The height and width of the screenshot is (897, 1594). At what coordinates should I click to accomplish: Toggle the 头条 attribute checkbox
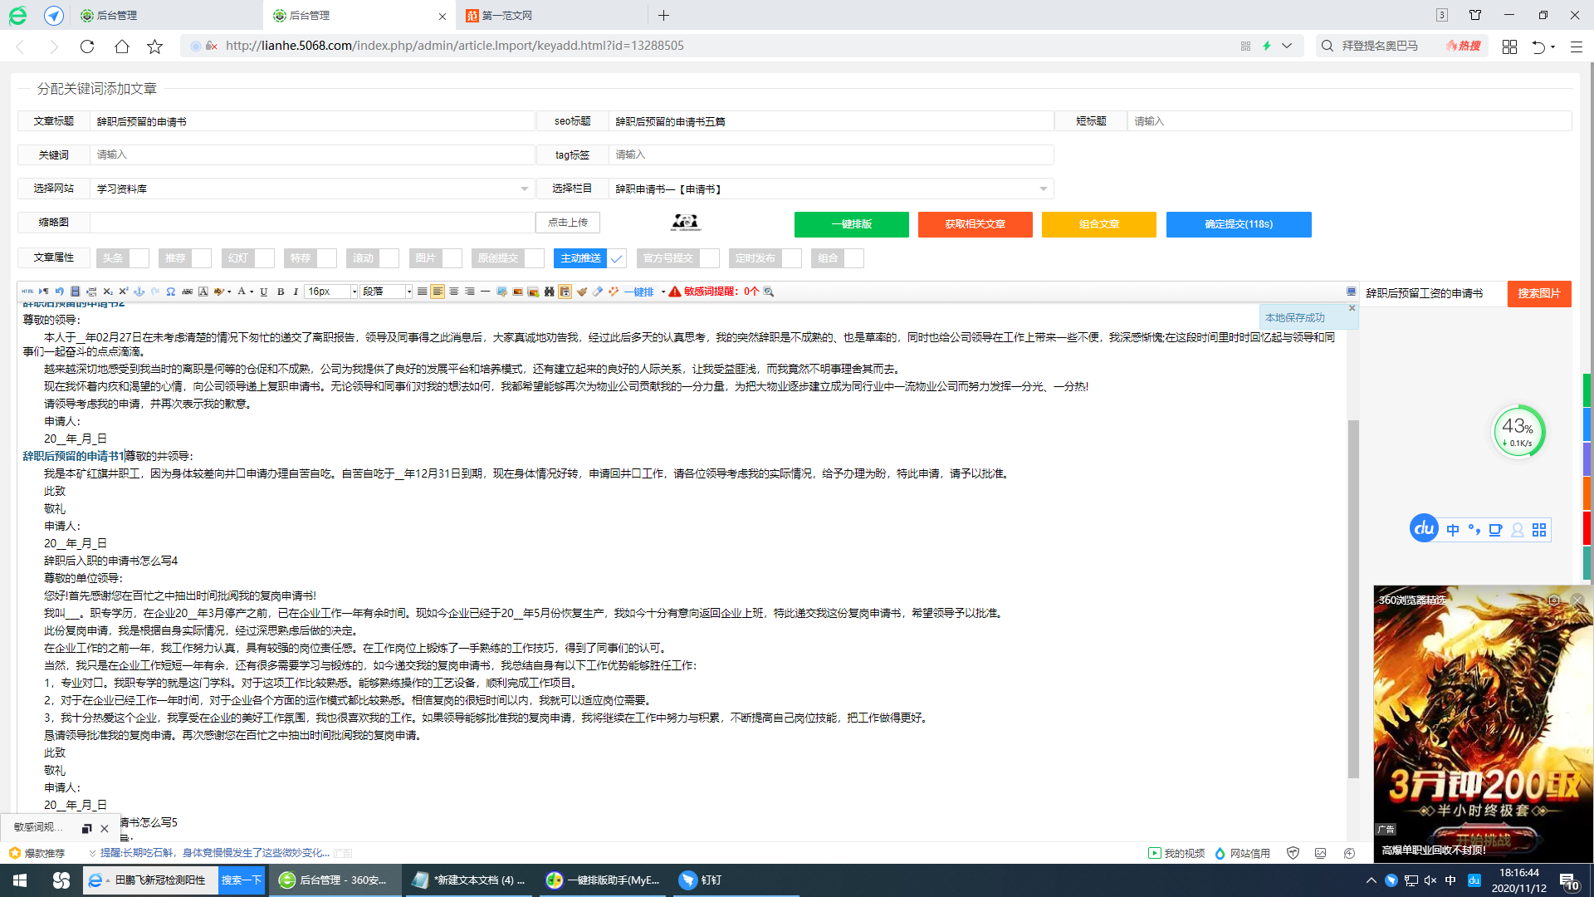[139, 258]
